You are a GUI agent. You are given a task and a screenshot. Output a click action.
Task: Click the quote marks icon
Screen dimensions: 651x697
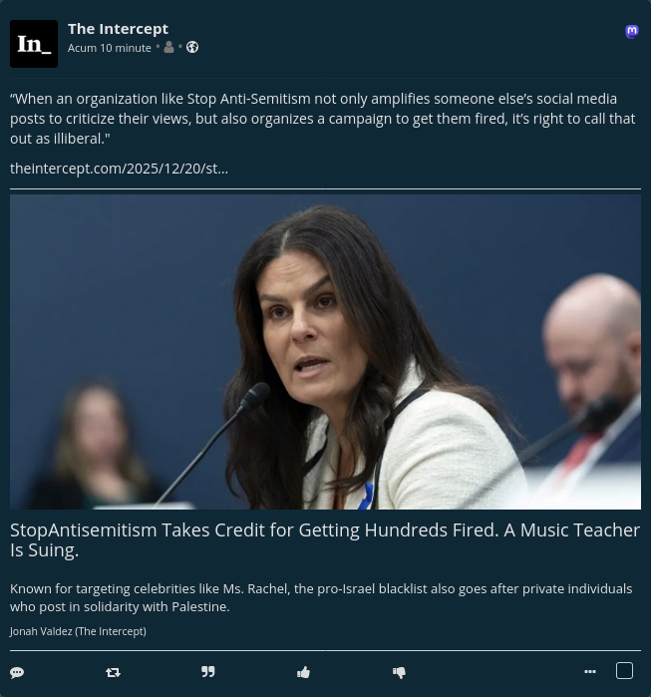tap(208, 672)
